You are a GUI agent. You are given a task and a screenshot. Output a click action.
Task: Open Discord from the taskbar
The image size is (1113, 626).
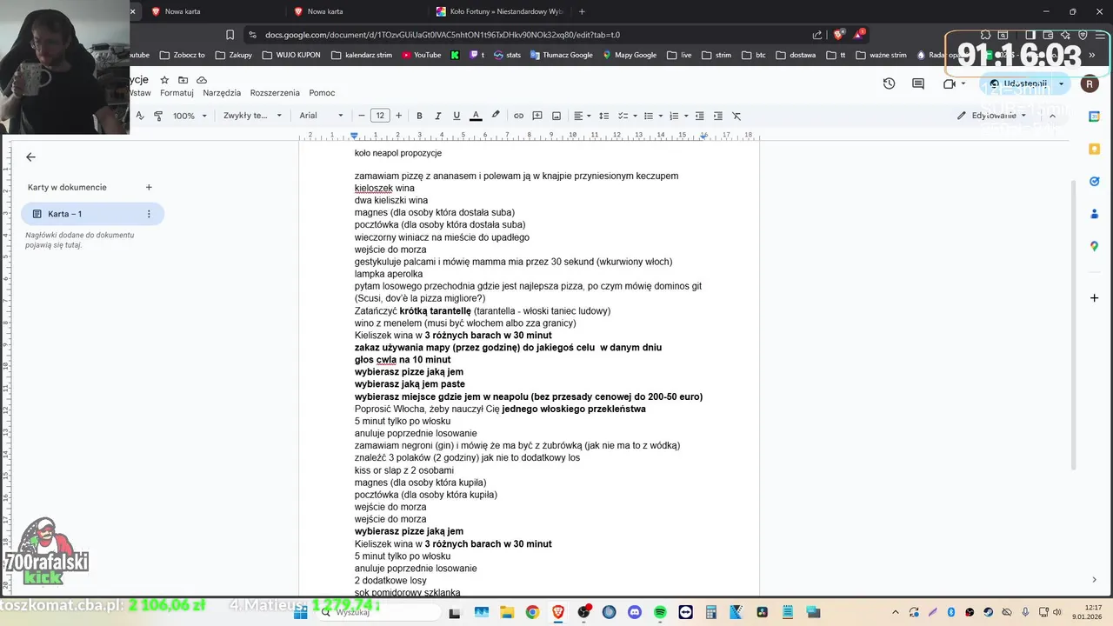[634, 612]
